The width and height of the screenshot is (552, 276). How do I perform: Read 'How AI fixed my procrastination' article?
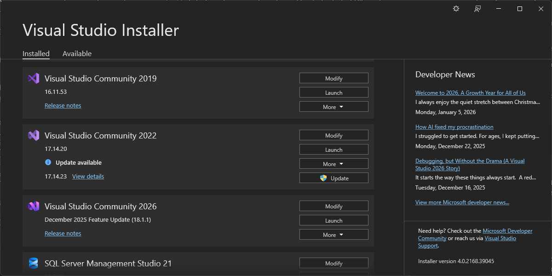pos(454,126)
